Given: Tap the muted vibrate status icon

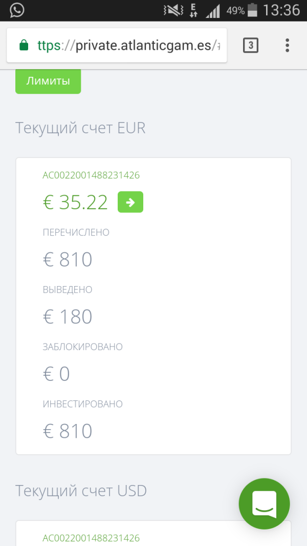Looking at the screenshot, I should 173,10.
